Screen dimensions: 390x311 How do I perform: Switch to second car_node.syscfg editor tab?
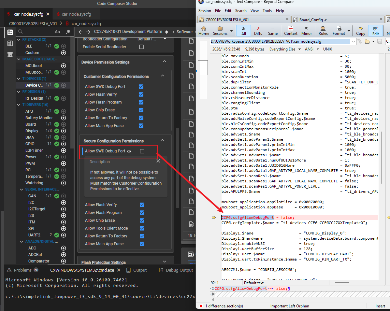76,14
